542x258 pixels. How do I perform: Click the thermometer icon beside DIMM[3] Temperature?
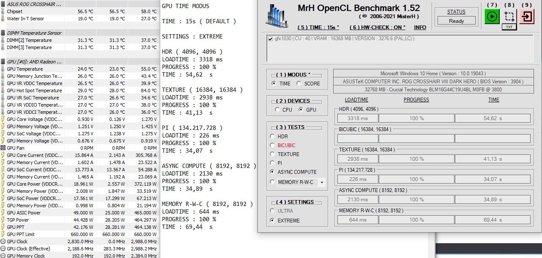[x=3, y=47]
